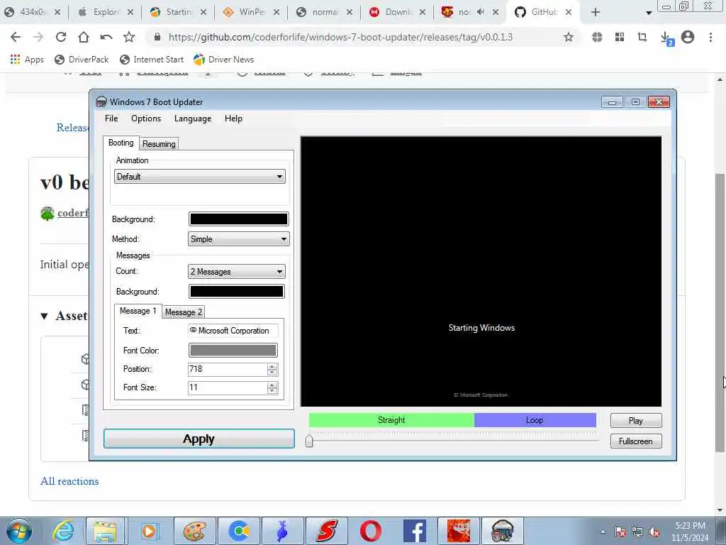The height and width of the screenshot is (545, 726).
Task: Click the clover-shaped extension icon
Action: pyautogui.click(x=597, y=37)
